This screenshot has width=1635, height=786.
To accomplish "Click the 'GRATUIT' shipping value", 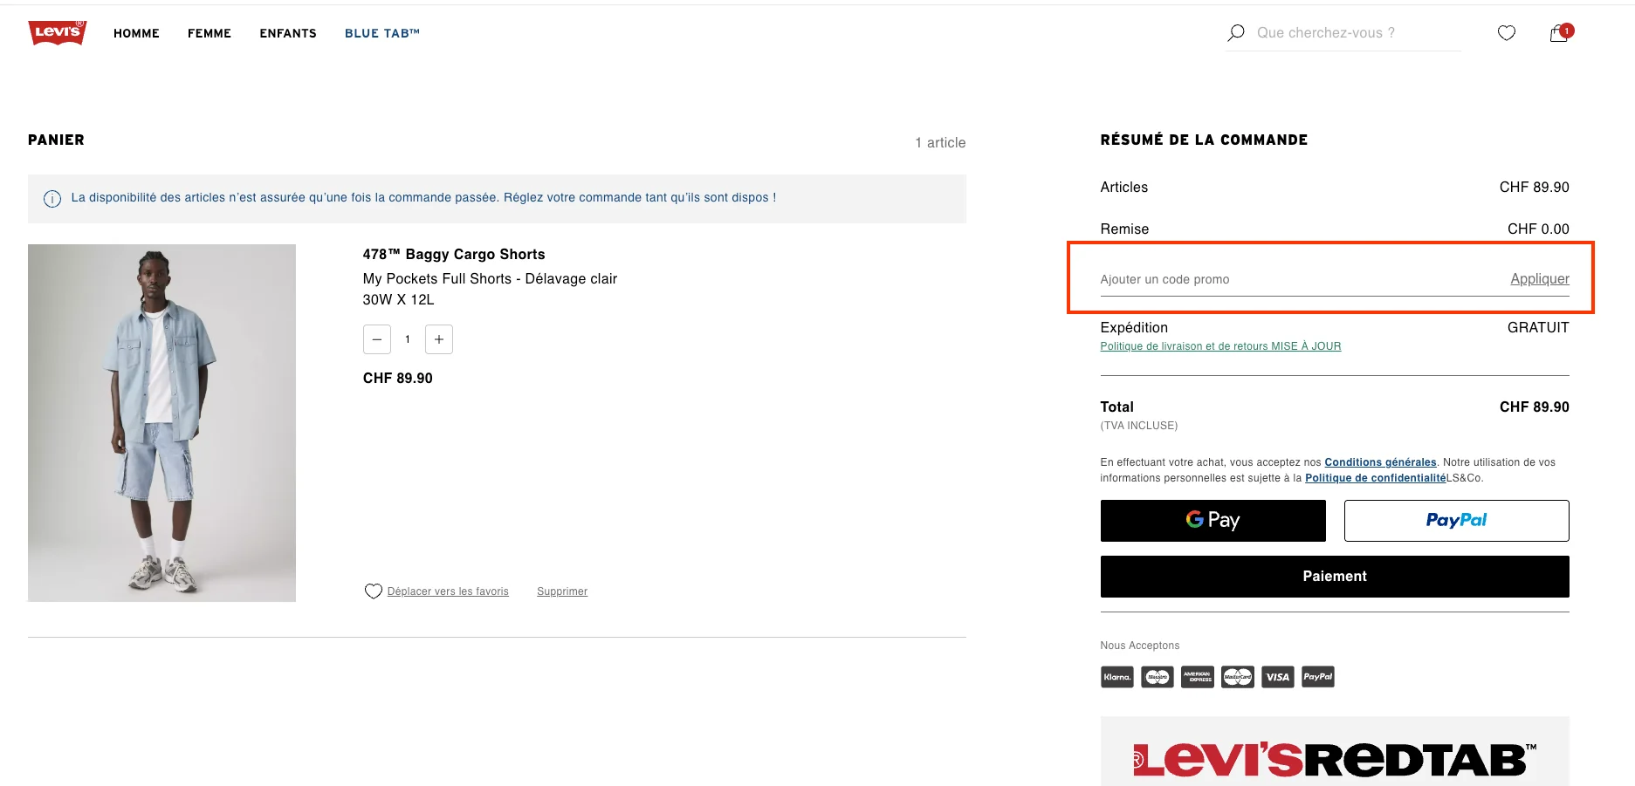I will coord(1538,328).
